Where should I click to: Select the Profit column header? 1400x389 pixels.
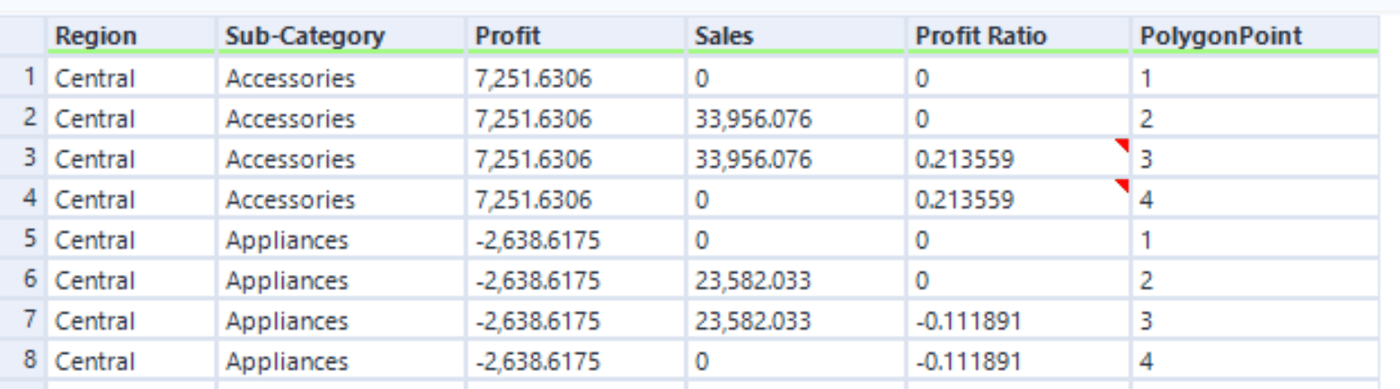point(576,36)
